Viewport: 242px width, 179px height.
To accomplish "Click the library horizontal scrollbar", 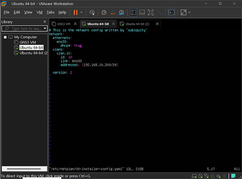I will pyautogui.click(x=24, y=169).
